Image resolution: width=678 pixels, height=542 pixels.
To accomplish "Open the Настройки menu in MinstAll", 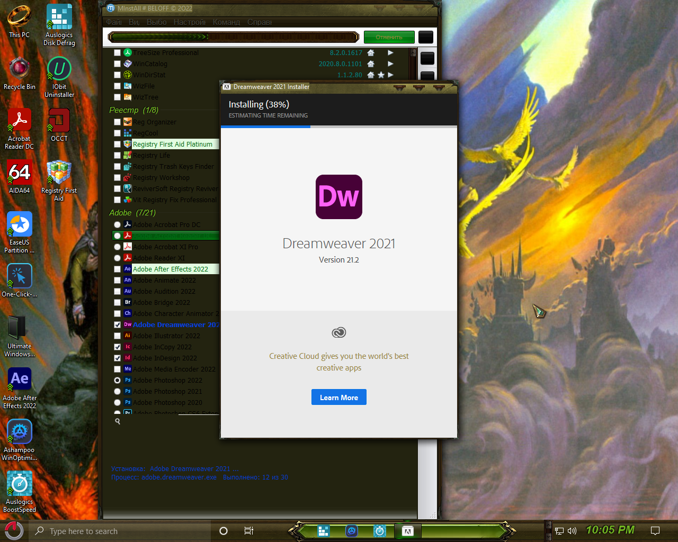I will click(x=190, y=22).
